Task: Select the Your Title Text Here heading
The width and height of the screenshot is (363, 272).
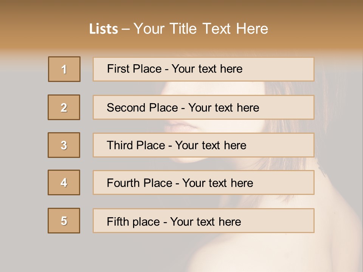Action: (x=201, y=29)
